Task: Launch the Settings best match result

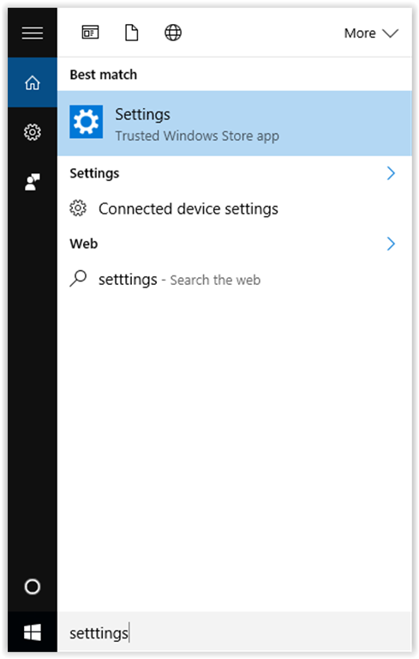Action: 234,124
